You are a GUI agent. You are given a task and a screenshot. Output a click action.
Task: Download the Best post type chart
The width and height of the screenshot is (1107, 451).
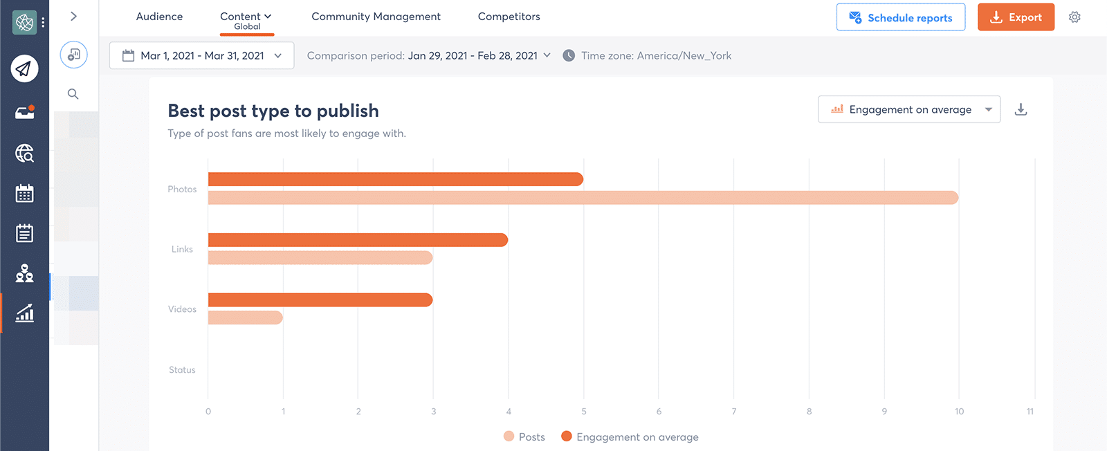pos(1021,109)
